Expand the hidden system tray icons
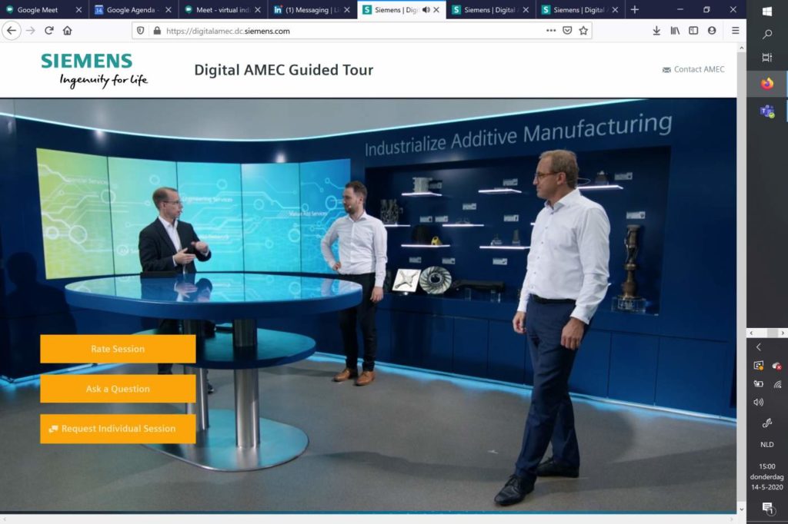Screen dimensions: 788x524 758,347
